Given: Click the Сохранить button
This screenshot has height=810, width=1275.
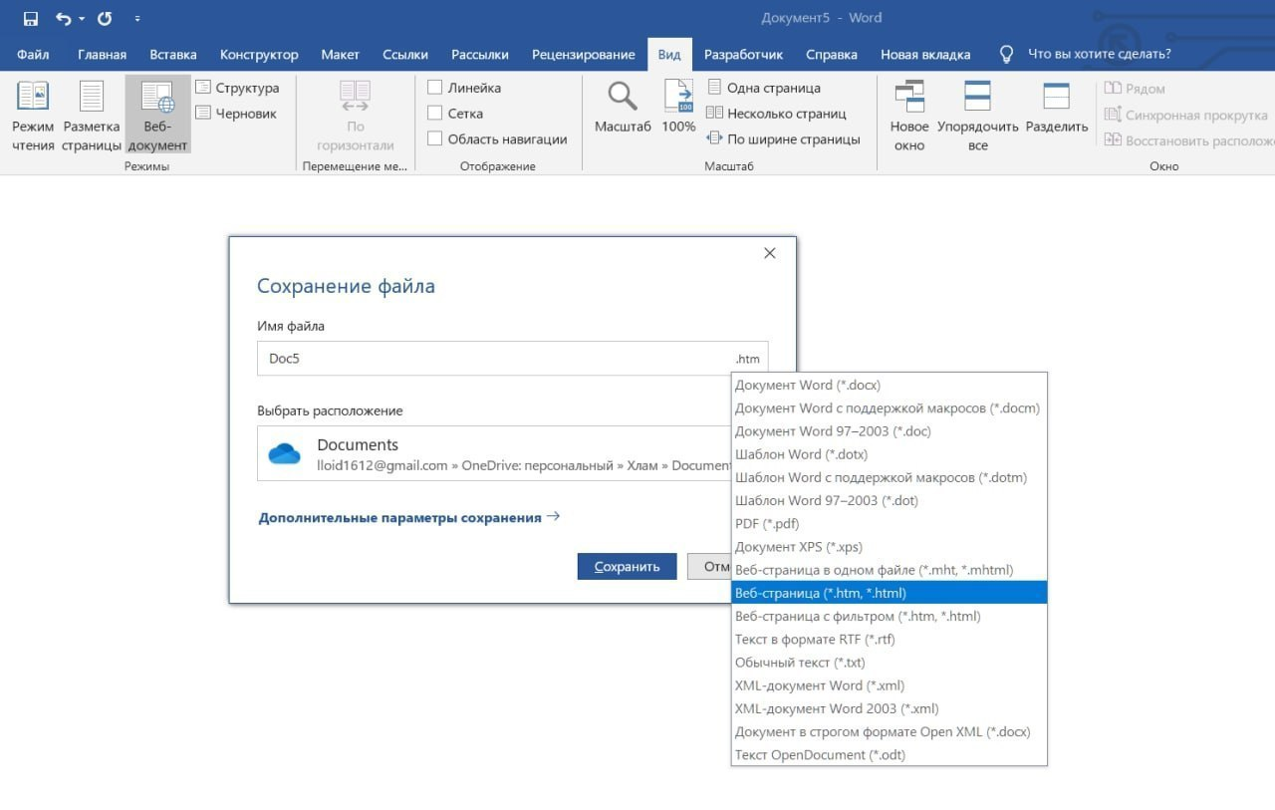Looking at the screenshot, I should pos(628,567).
